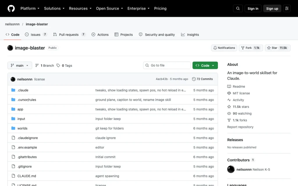This screenshot has width=298, height=186.
Task: Click 'ground plane, caption to world' commit message
Action: click(x=133, y=100)
